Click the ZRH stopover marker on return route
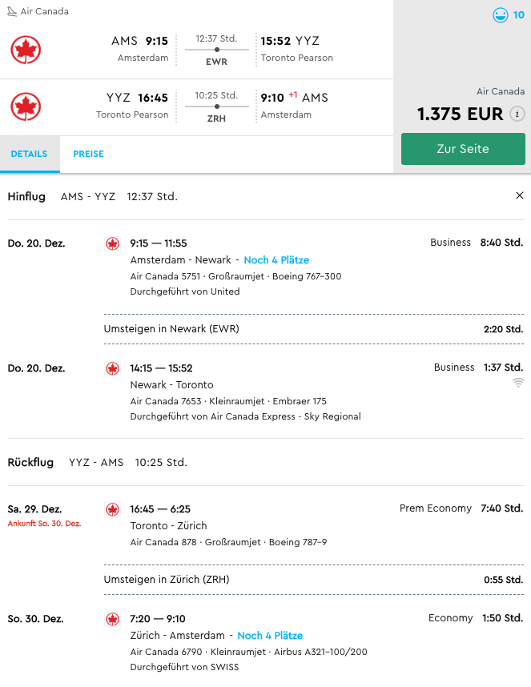The height and width of the screenshot is (687, 531). click(x=216, y=117)
